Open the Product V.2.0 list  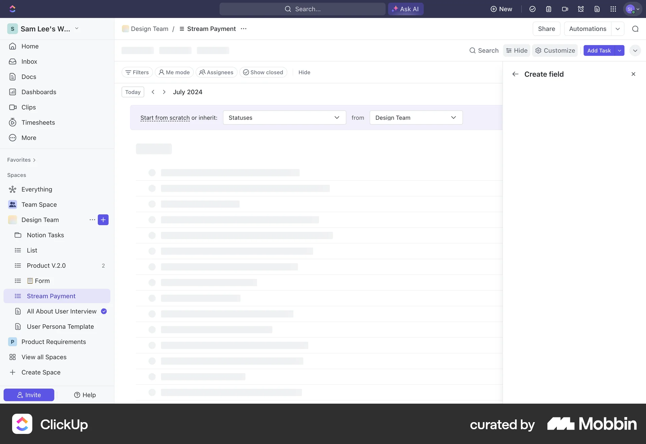(46, 265)
